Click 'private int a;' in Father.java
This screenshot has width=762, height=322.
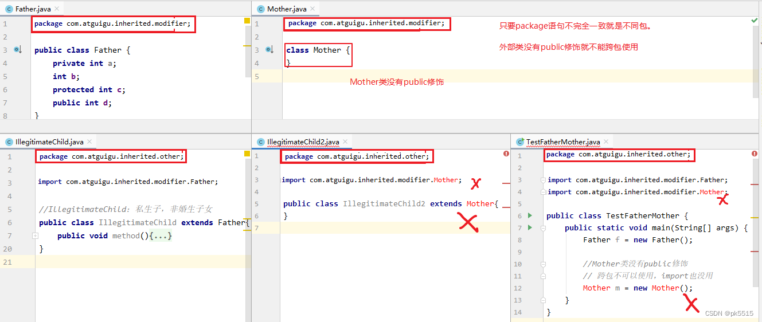[84, 63]
